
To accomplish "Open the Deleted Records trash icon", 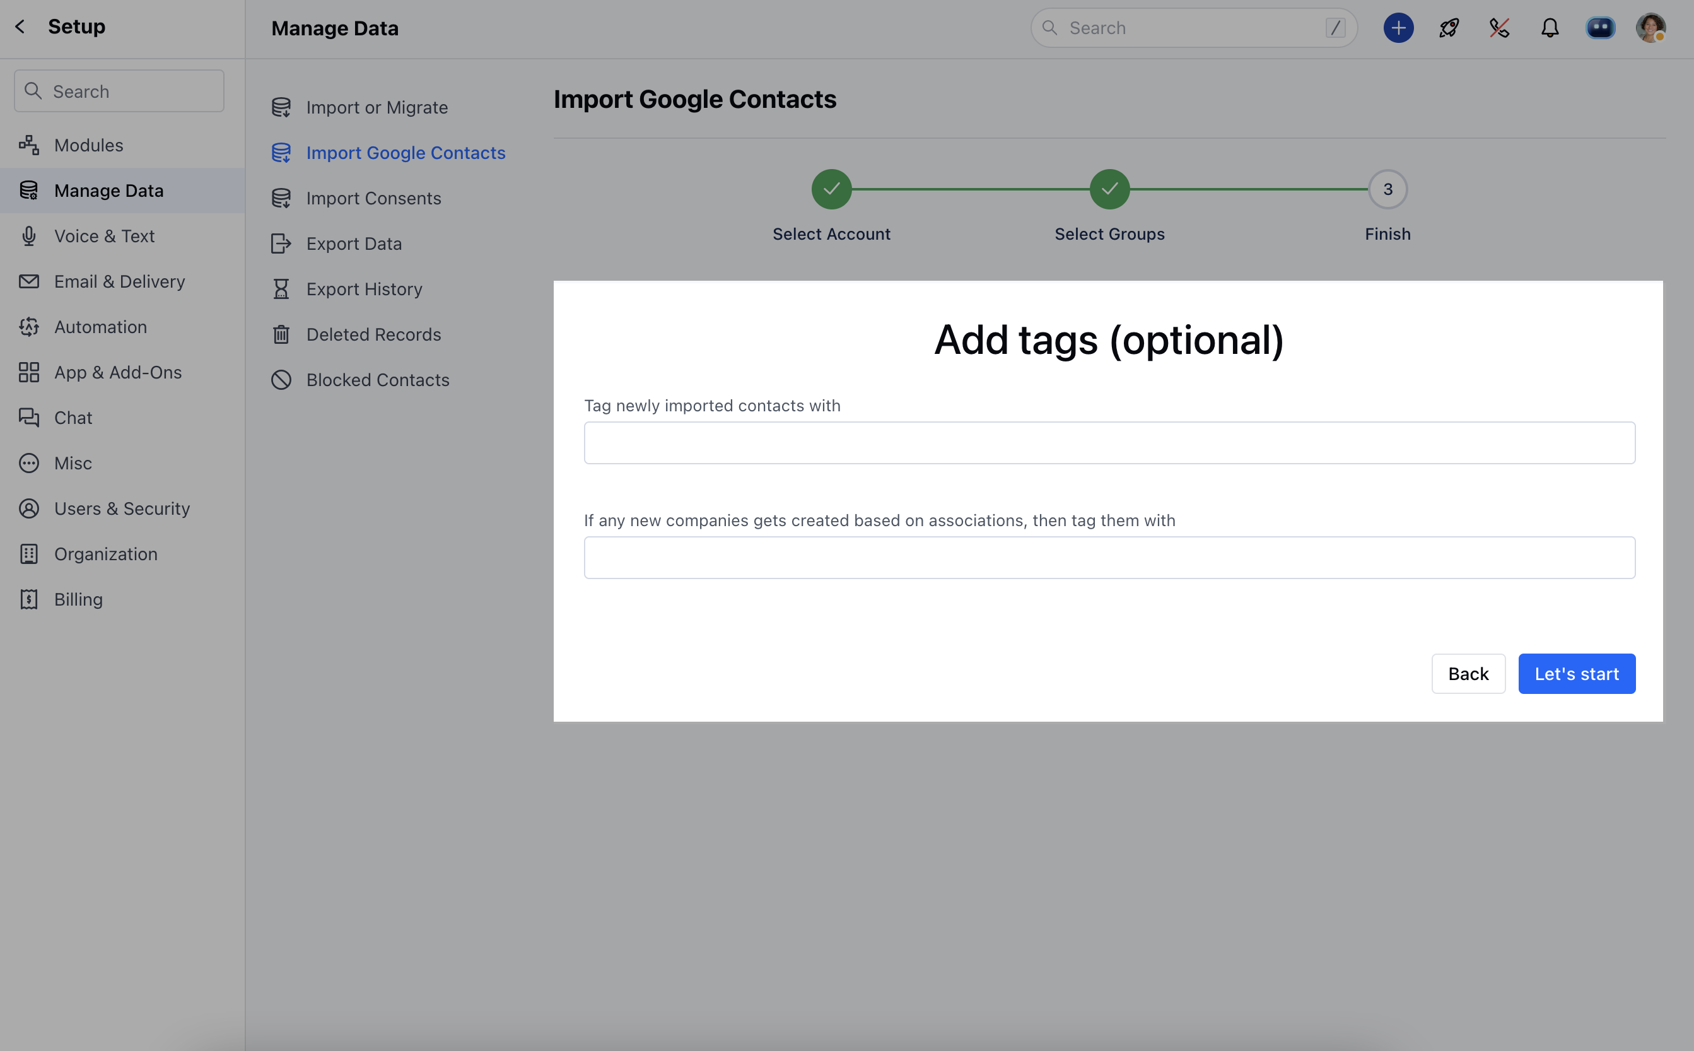I will 281,335.
